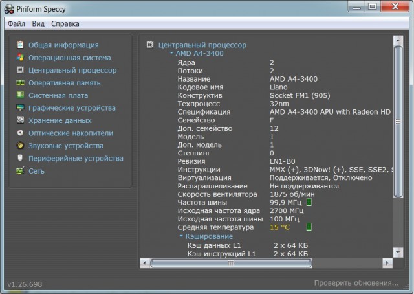Open Сеть section

tap(36, 171)
